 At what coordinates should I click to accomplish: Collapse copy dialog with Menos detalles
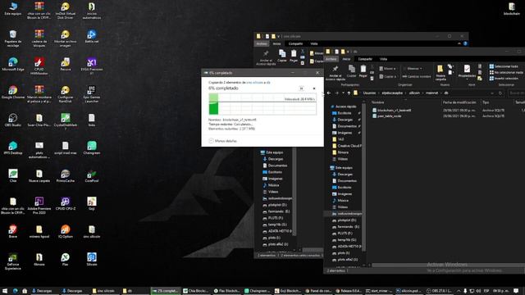click(222, 141)
